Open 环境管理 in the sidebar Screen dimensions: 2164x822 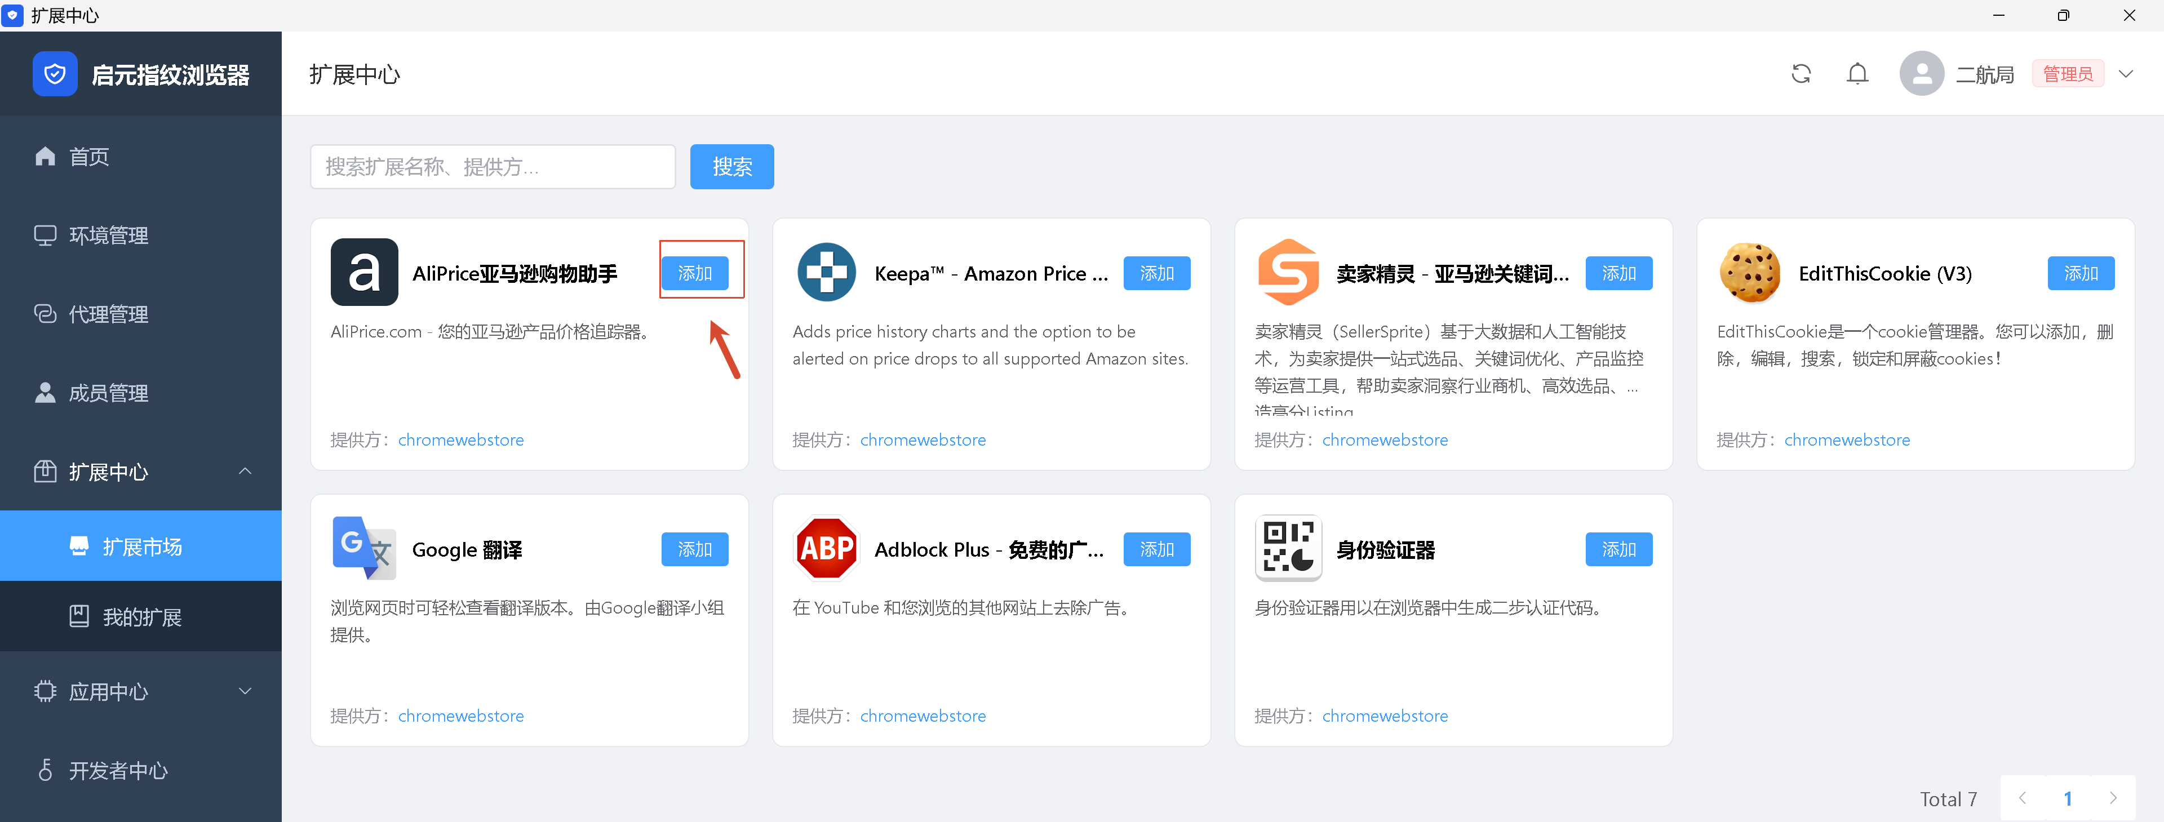[x=140, y=235]
